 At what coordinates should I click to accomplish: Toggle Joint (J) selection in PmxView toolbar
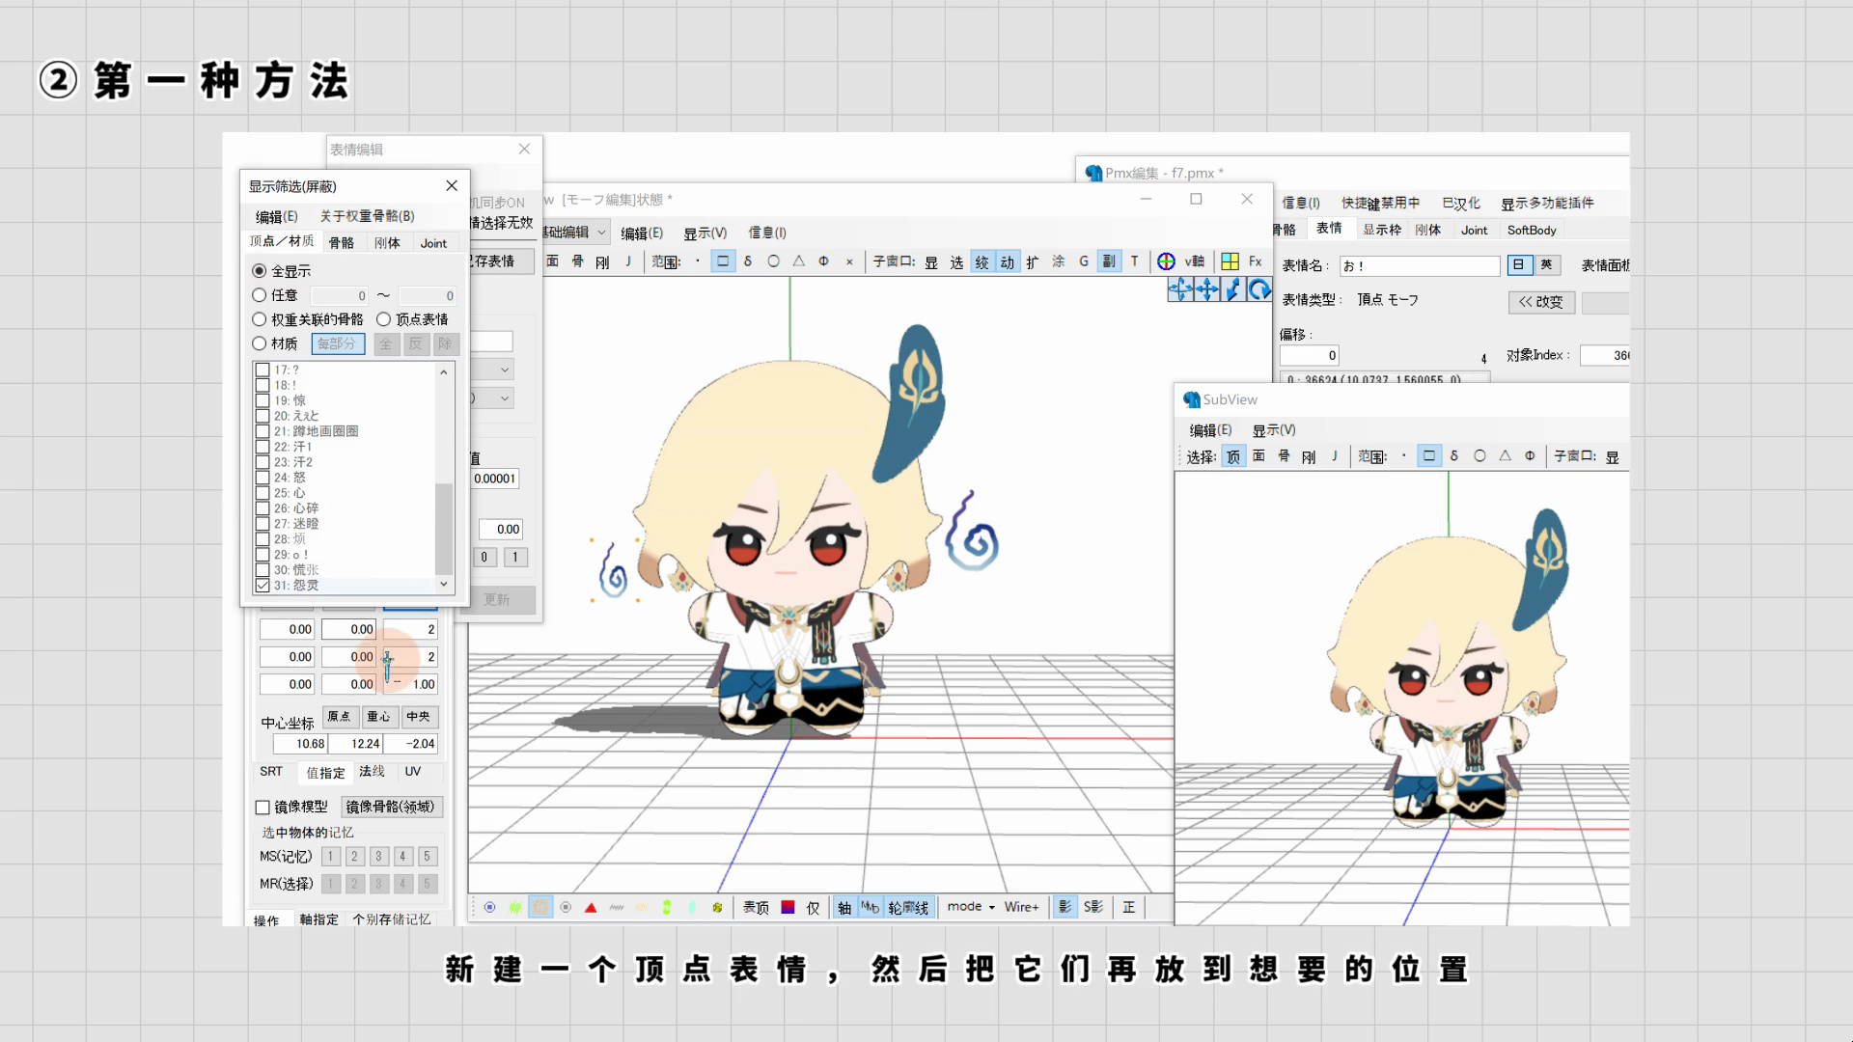pyautogui.click(x=628, y=261)
